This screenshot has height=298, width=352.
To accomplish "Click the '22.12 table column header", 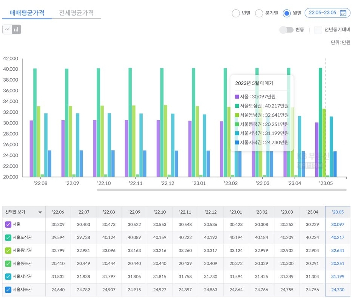I will point(210,212).
